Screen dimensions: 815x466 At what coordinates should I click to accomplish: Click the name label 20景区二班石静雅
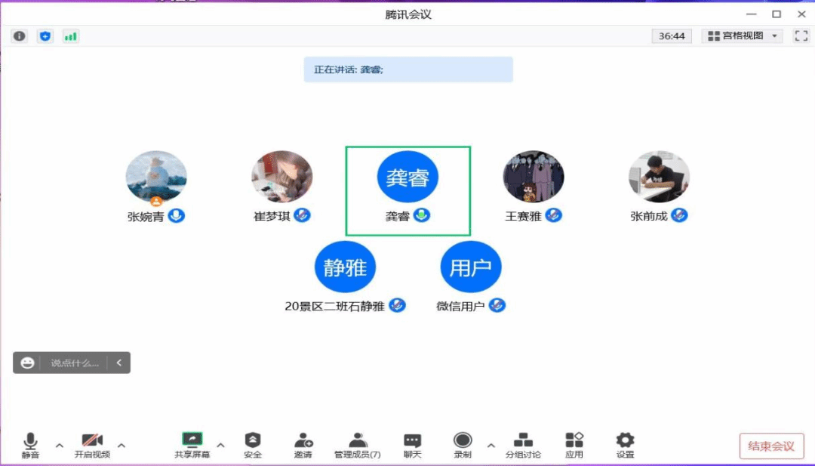click(x=335, y=307)
